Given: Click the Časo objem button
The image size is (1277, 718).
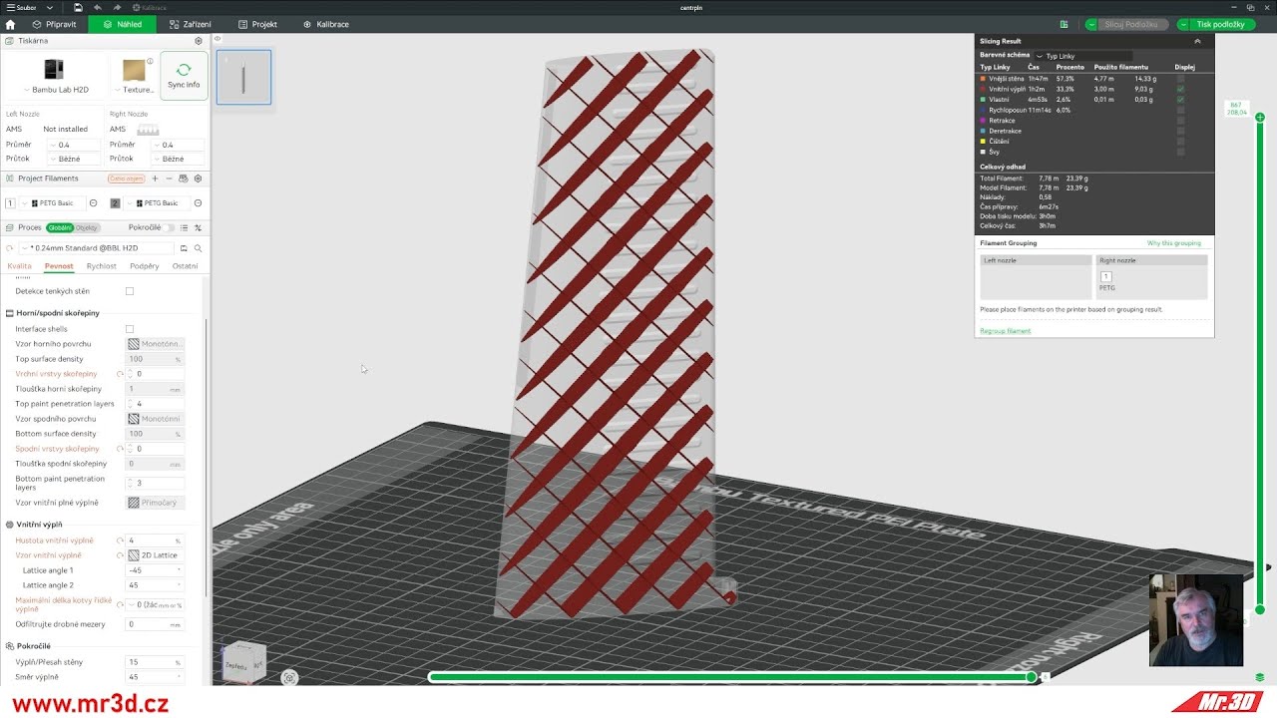Looking at the screenshot, I should [127, 179].
